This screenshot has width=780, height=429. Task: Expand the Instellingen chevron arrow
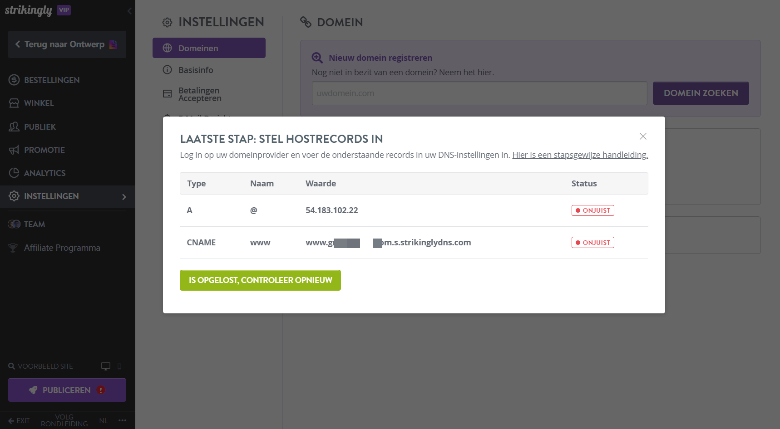pyautogui.click(x=124, y=197)
